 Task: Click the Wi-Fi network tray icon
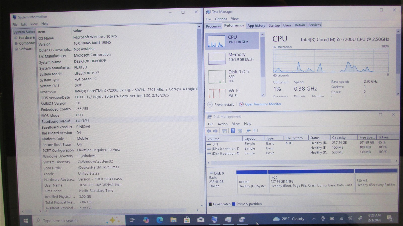[x=341, y=218]
